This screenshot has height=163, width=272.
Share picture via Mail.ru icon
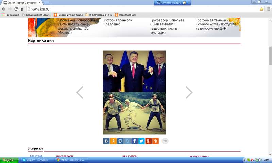[120, 141]
